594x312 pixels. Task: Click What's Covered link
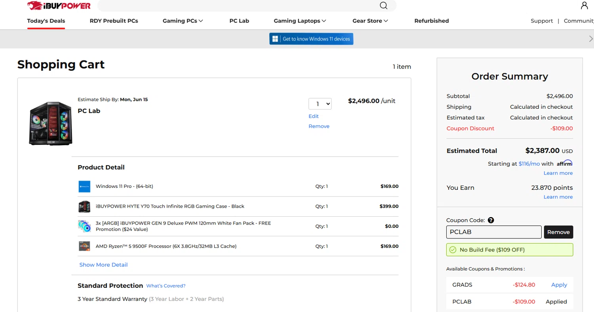[166, 286]
